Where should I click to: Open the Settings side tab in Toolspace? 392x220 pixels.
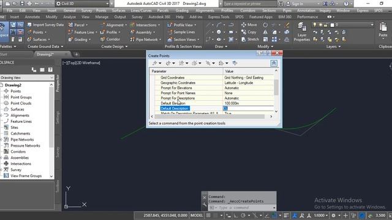[x=58, y=117]
